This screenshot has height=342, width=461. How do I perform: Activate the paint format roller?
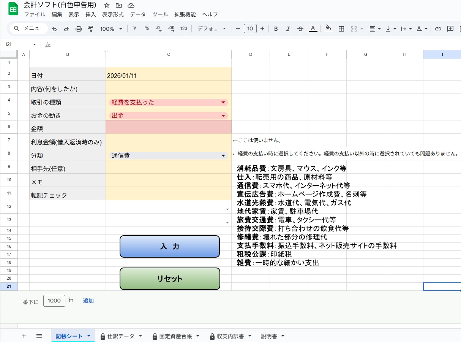click(x=90, y=28)
